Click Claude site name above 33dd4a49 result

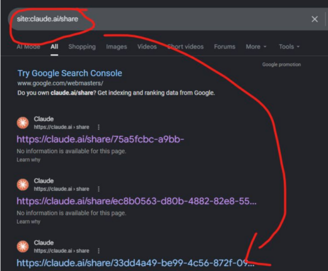pos(44,243)
